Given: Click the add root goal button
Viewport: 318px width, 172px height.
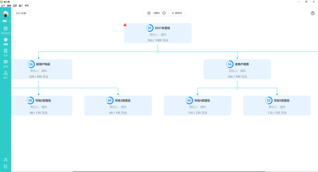Looking at the screenshot, I should coord(177,13).
